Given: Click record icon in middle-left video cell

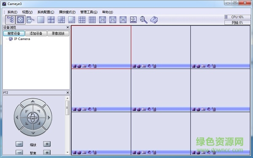Looking at the screenshot, I should [79, 109].
